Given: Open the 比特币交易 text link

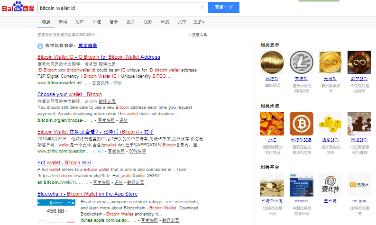Looking at the screenshot, I should (x=302, y=140).
